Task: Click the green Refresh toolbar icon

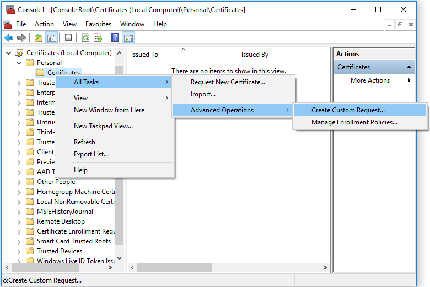Action: point(86,37)
